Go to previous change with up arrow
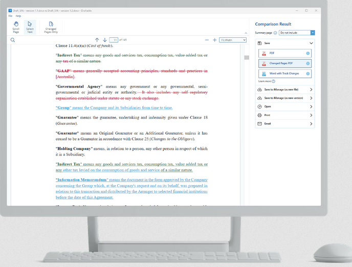This screenshot has height=267, width=352. tap(97, 40)
